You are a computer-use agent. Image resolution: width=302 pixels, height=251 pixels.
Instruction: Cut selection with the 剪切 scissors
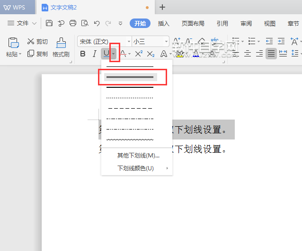coord(37,41)
